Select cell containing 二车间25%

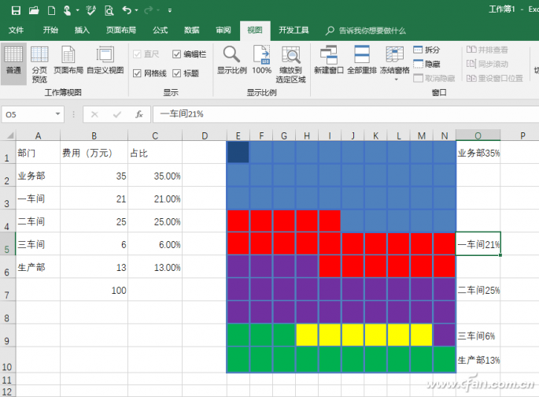(478, 290)
